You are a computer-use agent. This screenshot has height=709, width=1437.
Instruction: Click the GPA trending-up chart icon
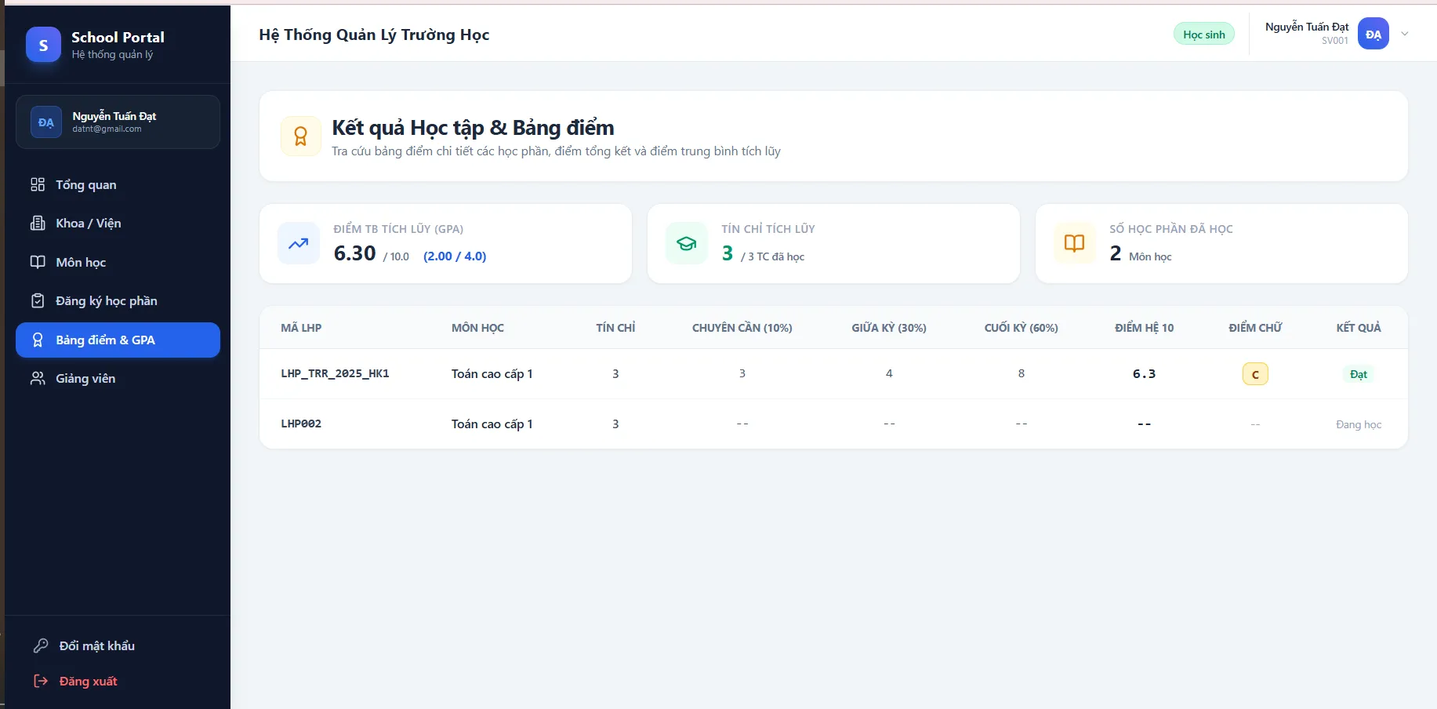point(299,243)
